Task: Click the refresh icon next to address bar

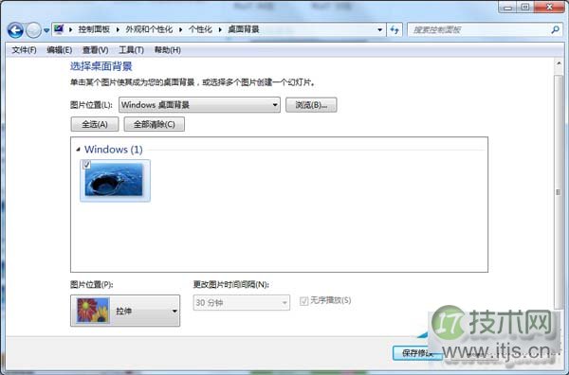Action: [395, 29]
